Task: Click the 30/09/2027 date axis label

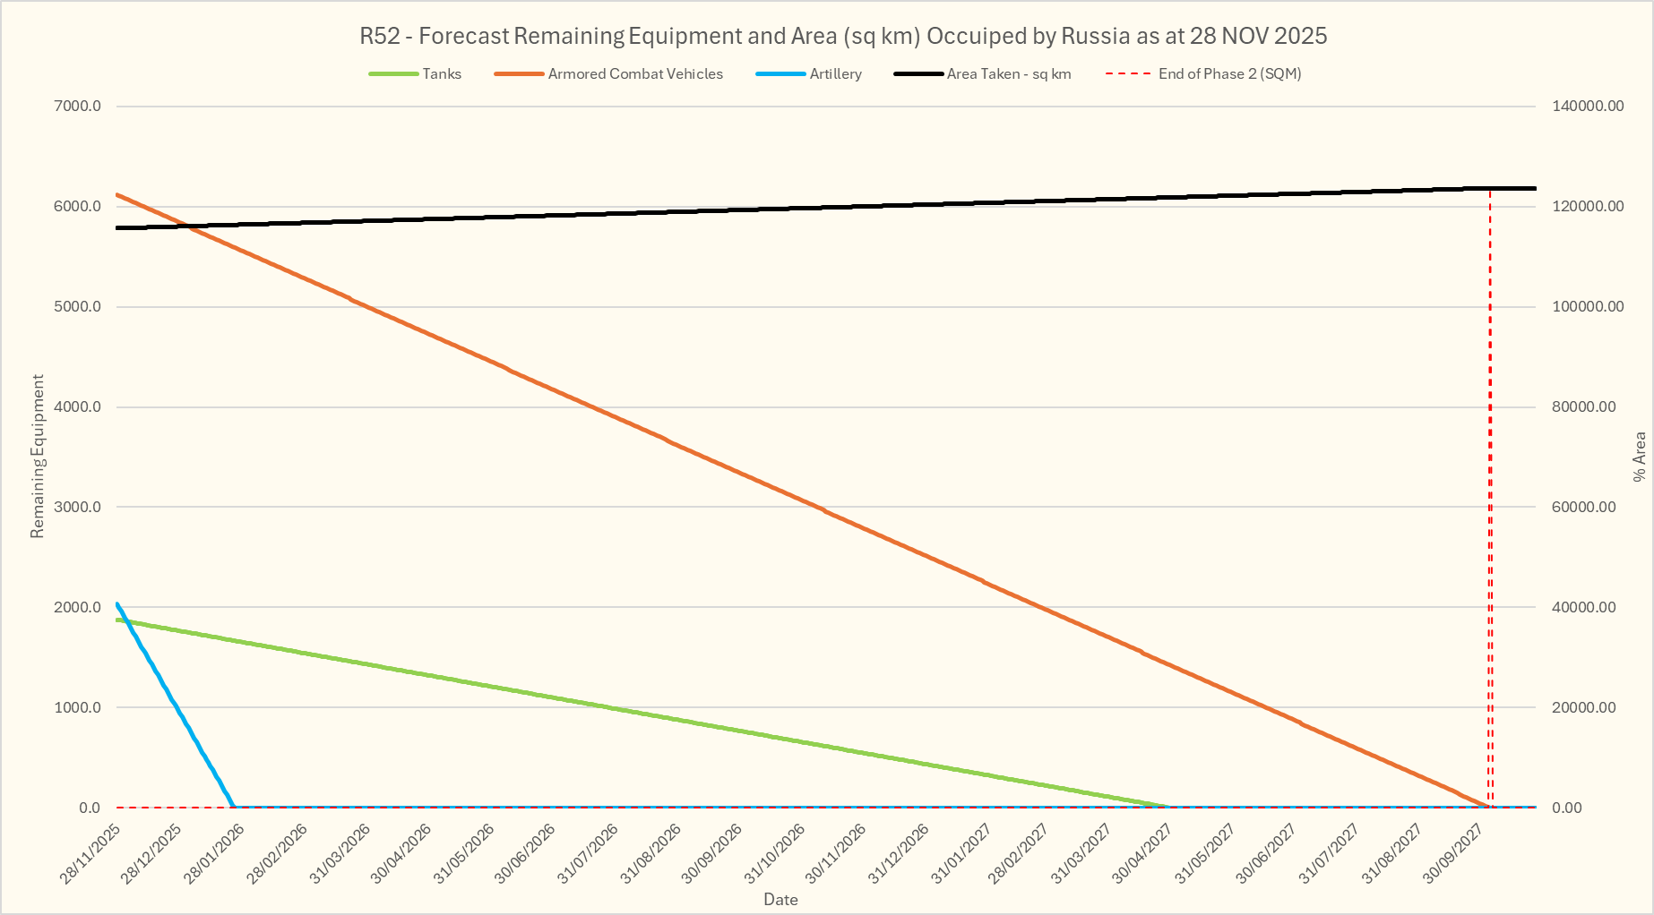Action: tap(1454, 854)
